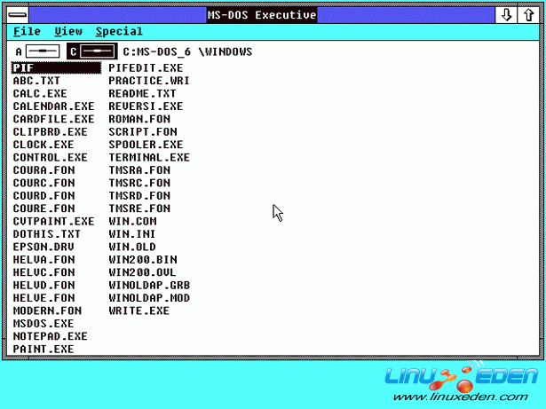Select CLOCK.EXE file
Image resolution: width=546 pixels, height=409 pixels.
(x=44, y=145)
